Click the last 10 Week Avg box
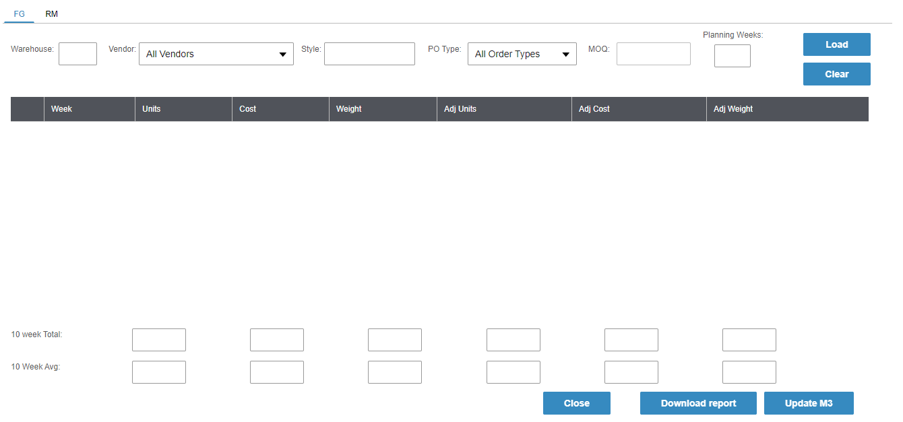Viewport: 903px width, 422px height. [x=749, y=372]
